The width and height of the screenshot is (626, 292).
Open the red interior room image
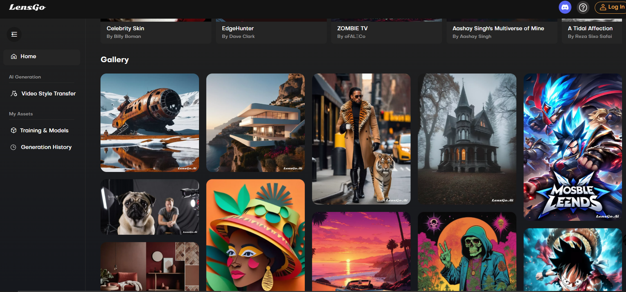click(x=150, y=267)
